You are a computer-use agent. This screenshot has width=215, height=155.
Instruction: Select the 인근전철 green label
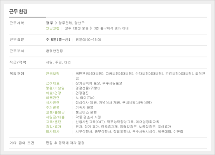(x=52, y=28)
